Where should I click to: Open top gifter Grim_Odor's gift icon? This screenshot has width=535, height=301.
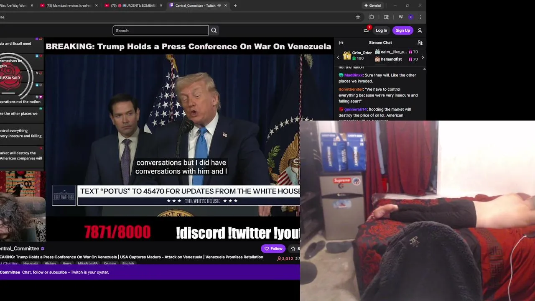[x=347, y=55]
